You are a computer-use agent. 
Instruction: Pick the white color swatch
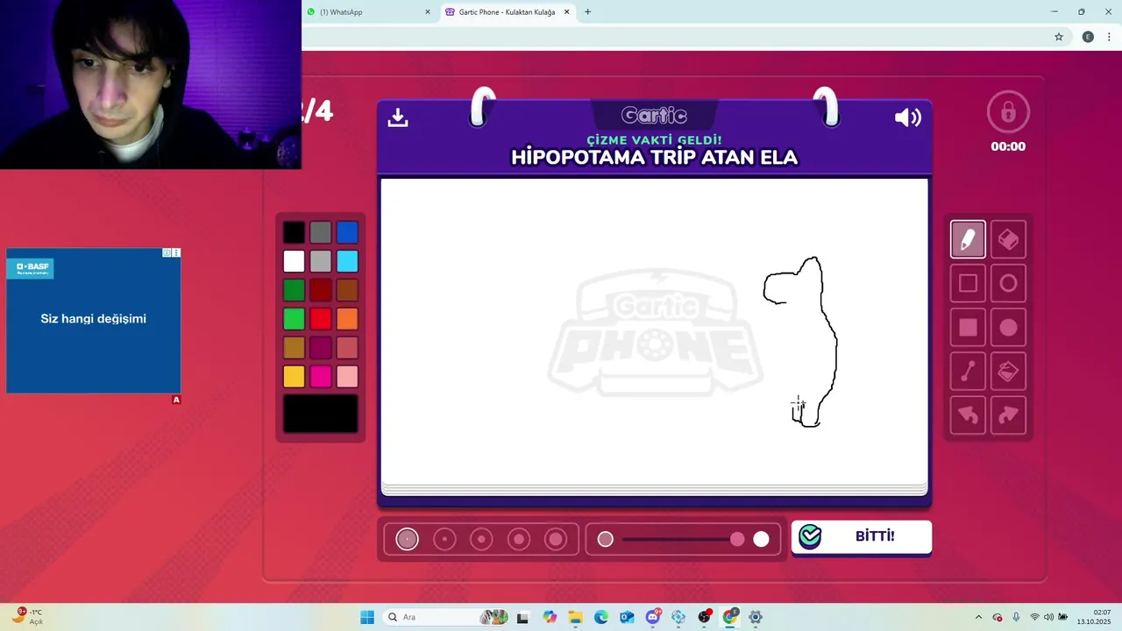coord(294,261)
